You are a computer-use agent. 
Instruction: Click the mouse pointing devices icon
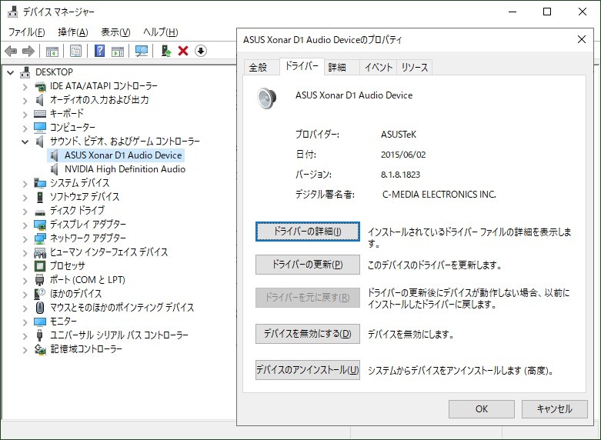pyautogui.click(x=40, y=308)
